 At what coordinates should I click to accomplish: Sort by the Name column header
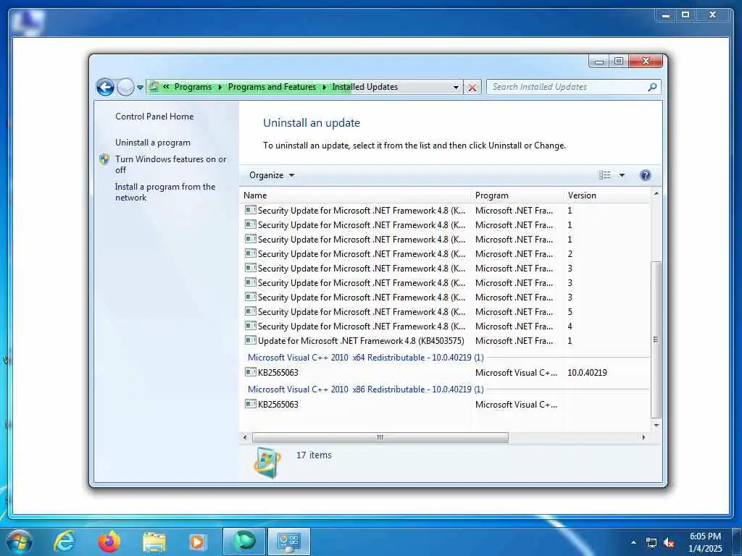[x=355, y=195]
